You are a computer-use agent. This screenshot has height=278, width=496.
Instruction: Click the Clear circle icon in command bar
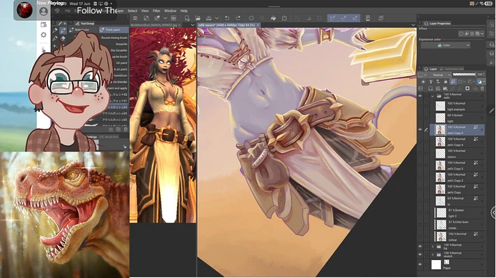click(x=251, y=18)
